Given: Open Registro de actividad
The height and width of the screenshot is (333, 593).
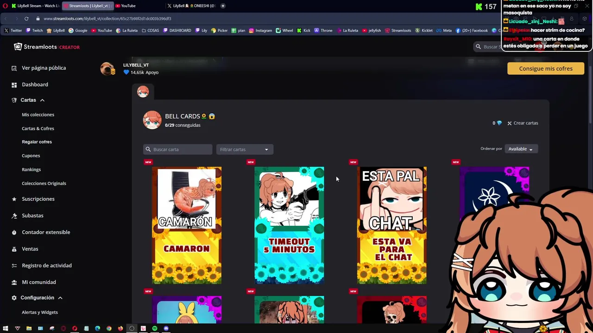Looking at the screenshot, I should [x=46, y=265].
